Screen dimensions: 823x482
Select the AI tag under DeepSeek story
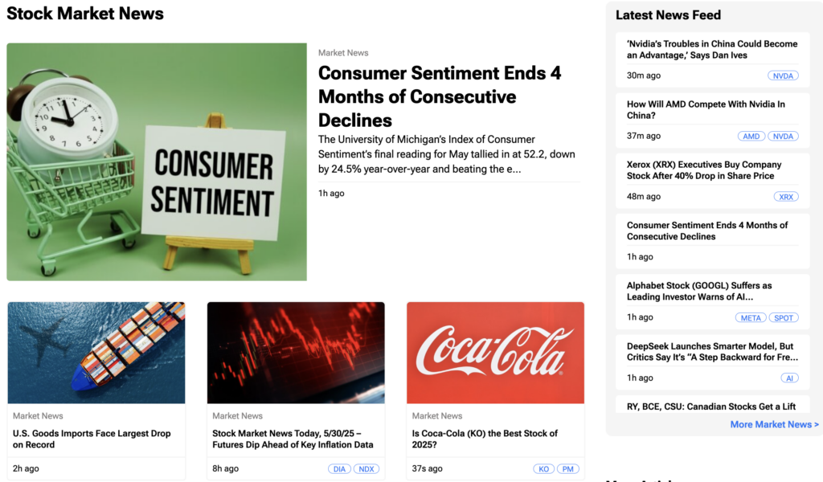pos(789,378)
